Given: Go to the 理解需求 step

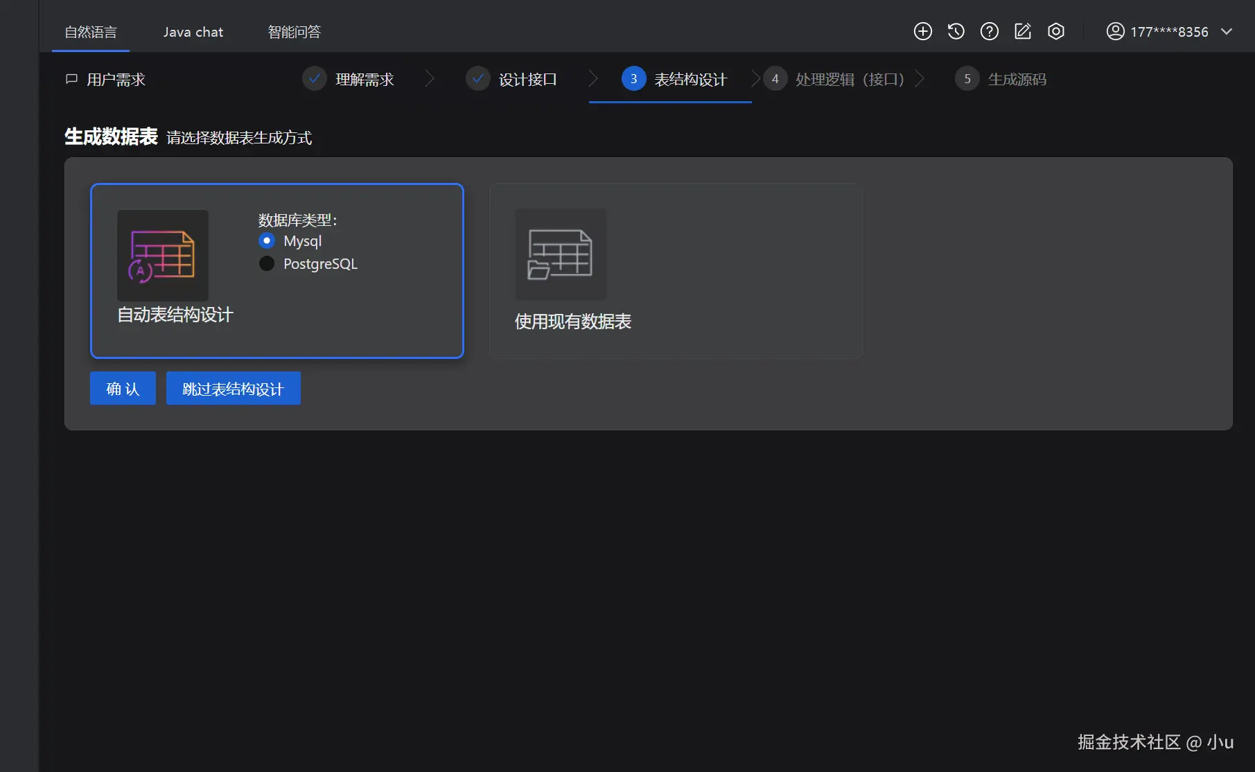Looking at the screenshot, I should pyautogui.click(x=365, y=80).
